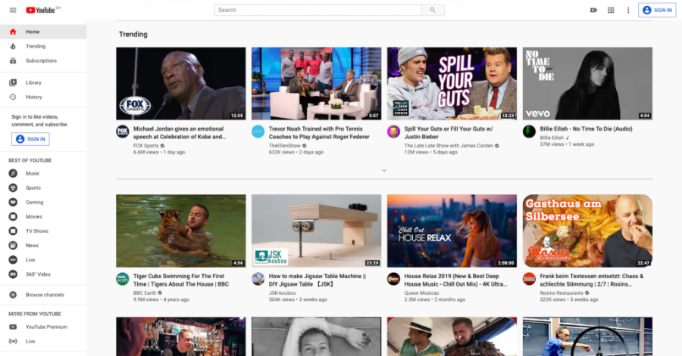The image size is (682, 356).
Task: Play the Trevor Noah Ellen show thumbnail
Action: pyautogui.click(x=316, y=84)
